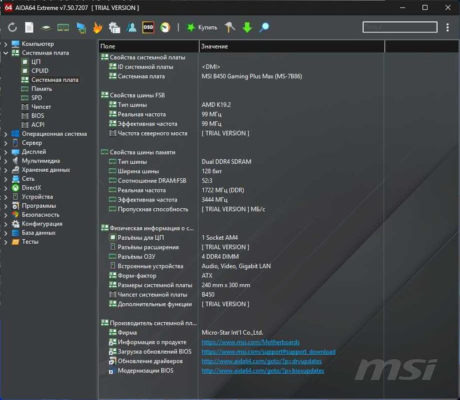Select ЦП in the tree
This screenshot has height=400, width=460.
coord(36,62)
